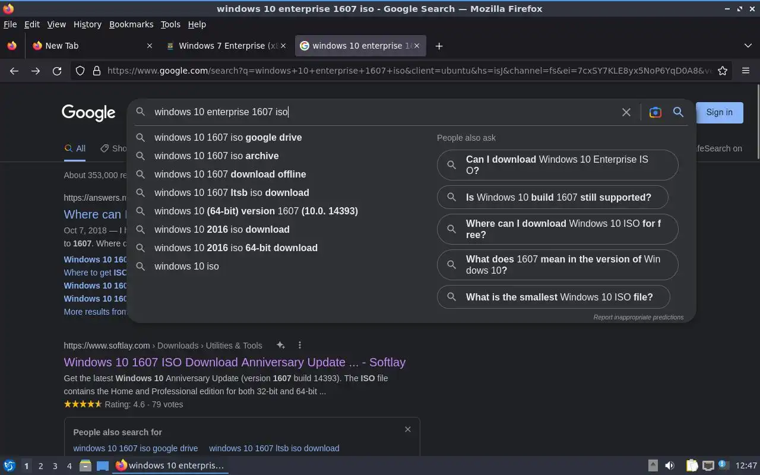Select suggestion windows 10 1607 iso google drive
760x475 pixels.
click(228, 137)
